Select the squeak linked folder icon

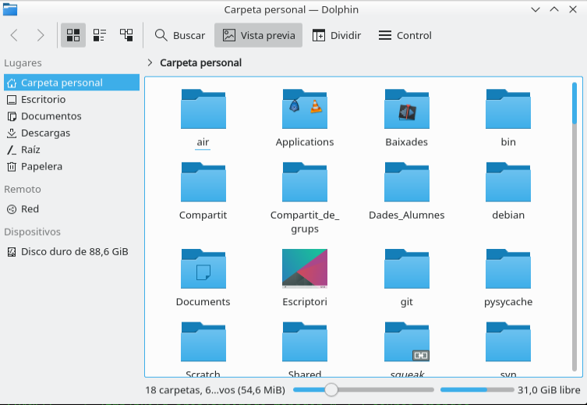coord(407,342)
